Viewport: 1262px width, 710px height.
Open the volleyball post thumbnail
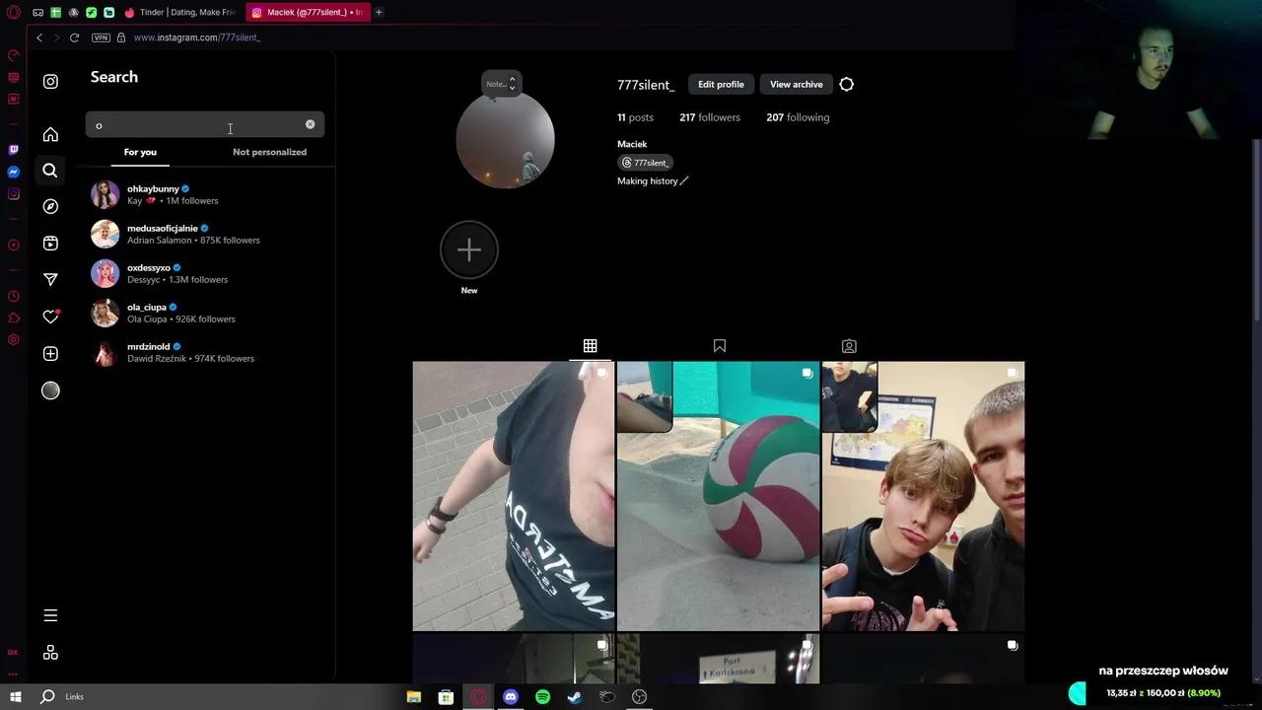click(718, 496)
